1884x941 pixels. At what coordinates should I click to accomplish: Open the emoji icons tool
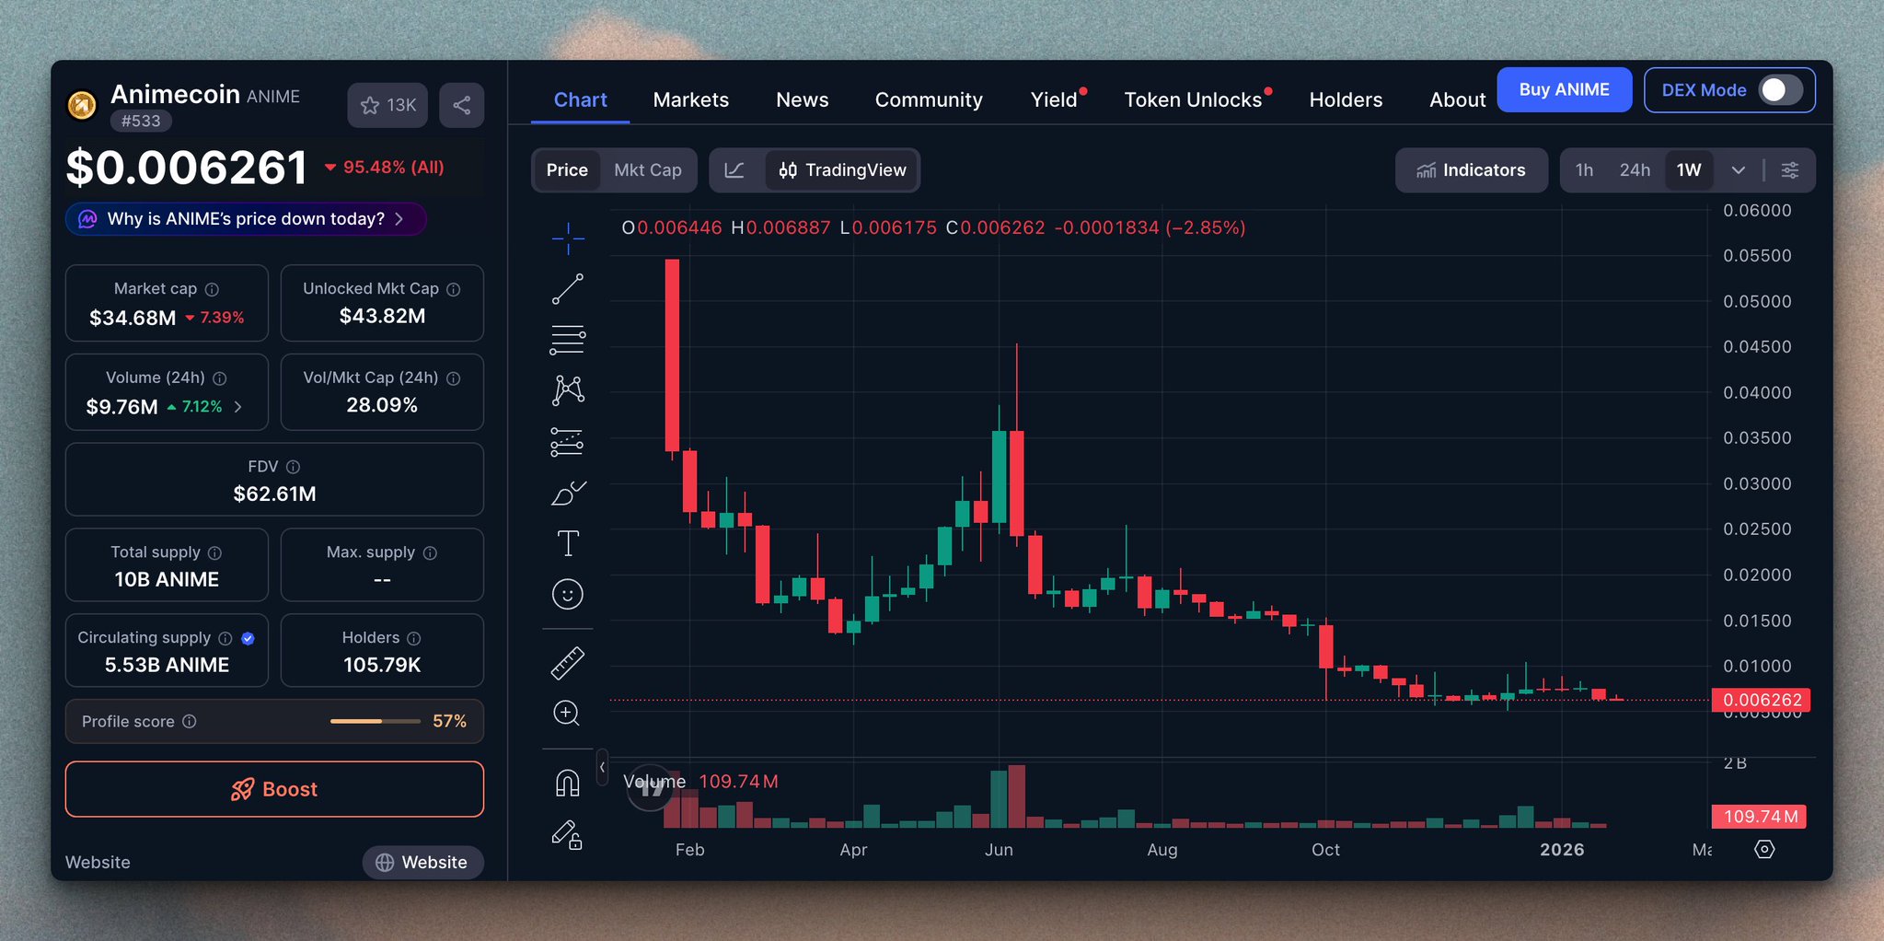click(568, 594)
